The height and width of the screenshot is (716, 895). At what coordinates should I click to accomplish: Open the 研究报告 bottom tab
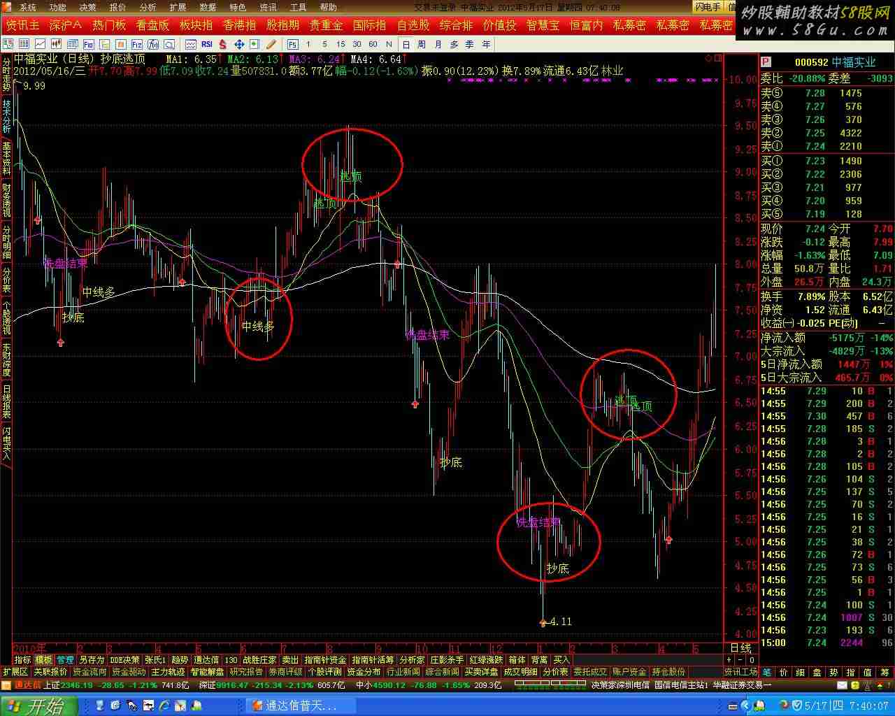(x=247, y=672)
